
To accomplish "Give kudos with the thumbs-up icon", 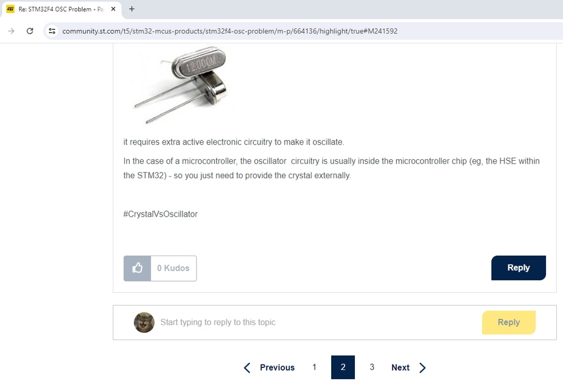I will (137, 268).
